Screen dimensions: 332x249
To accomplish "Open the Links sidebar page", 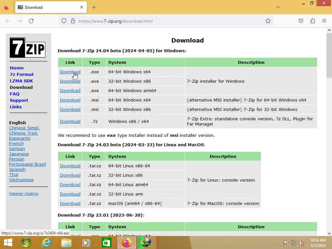I will (x=16, y=107).
